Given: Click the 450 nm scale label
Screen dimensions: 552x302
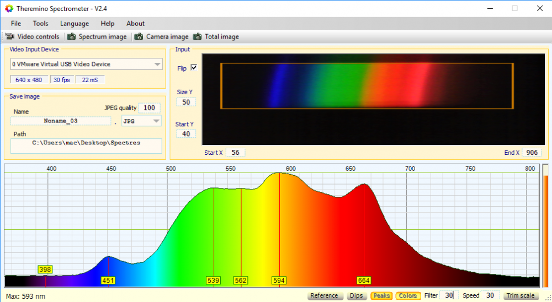Looking at the screenshot, I should (112, 169).
